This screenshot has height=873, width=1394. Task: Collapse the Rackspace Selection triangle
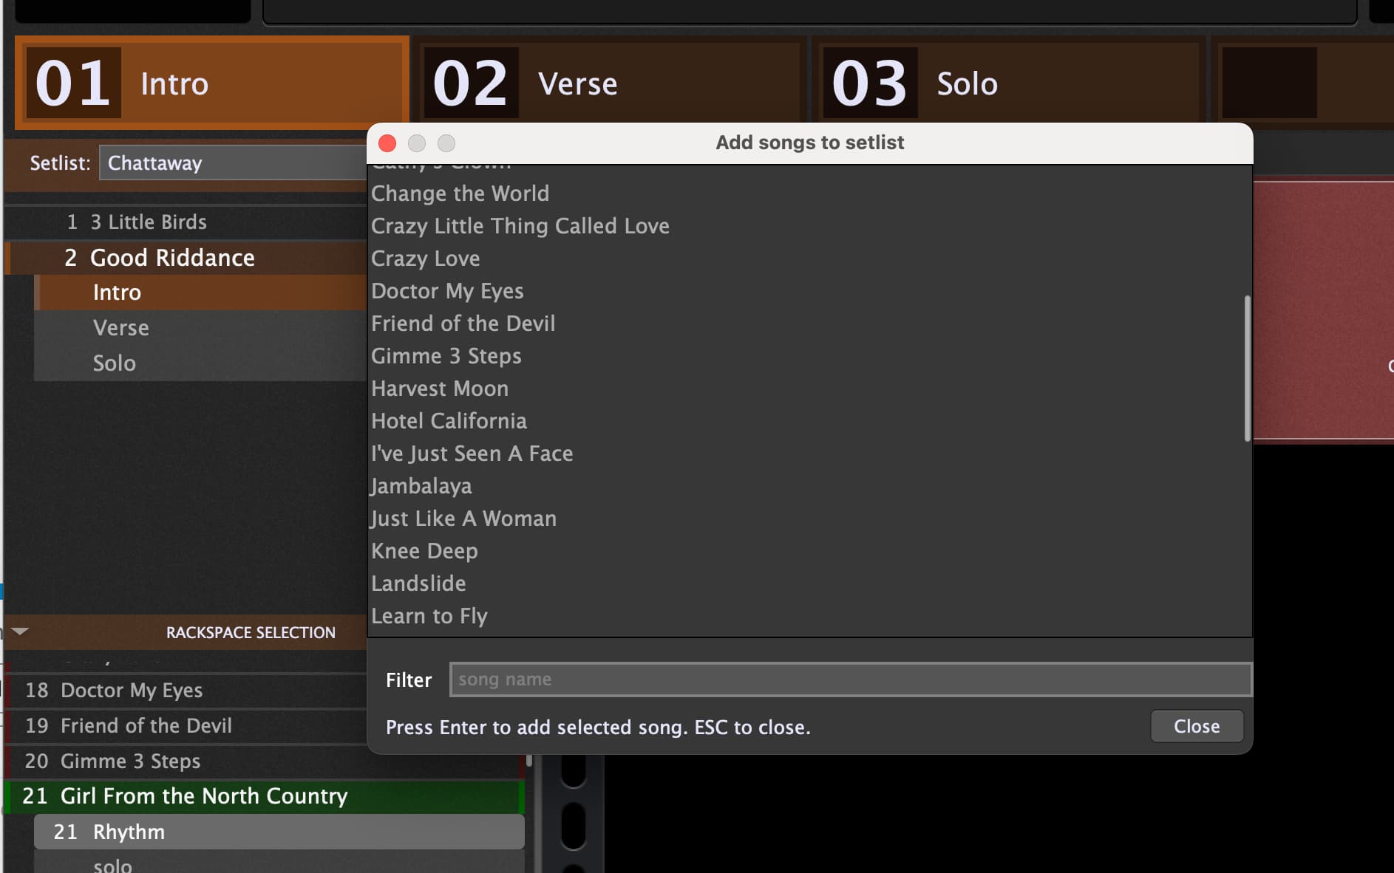pos(20,631)
